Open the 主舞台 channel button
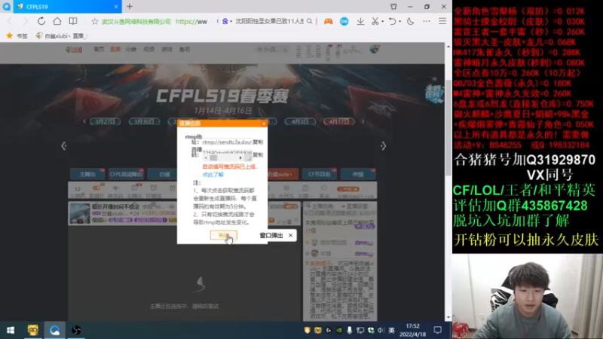603x339 pixels. point(87,174)
